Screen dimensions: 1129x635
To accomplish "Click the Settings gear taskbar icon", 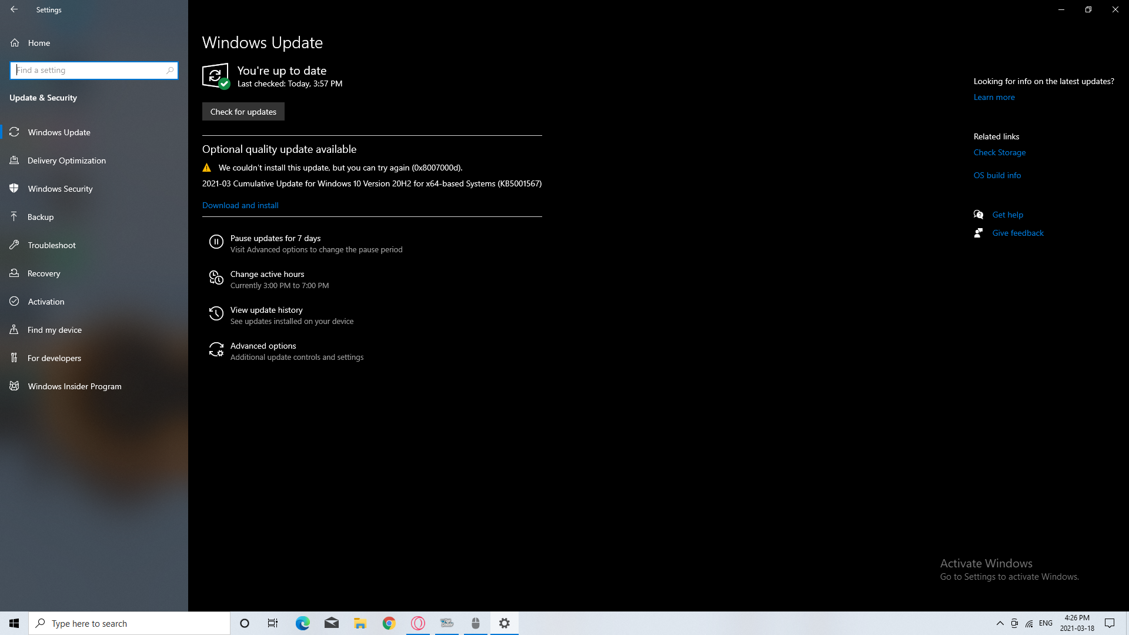I will [505, 623].
